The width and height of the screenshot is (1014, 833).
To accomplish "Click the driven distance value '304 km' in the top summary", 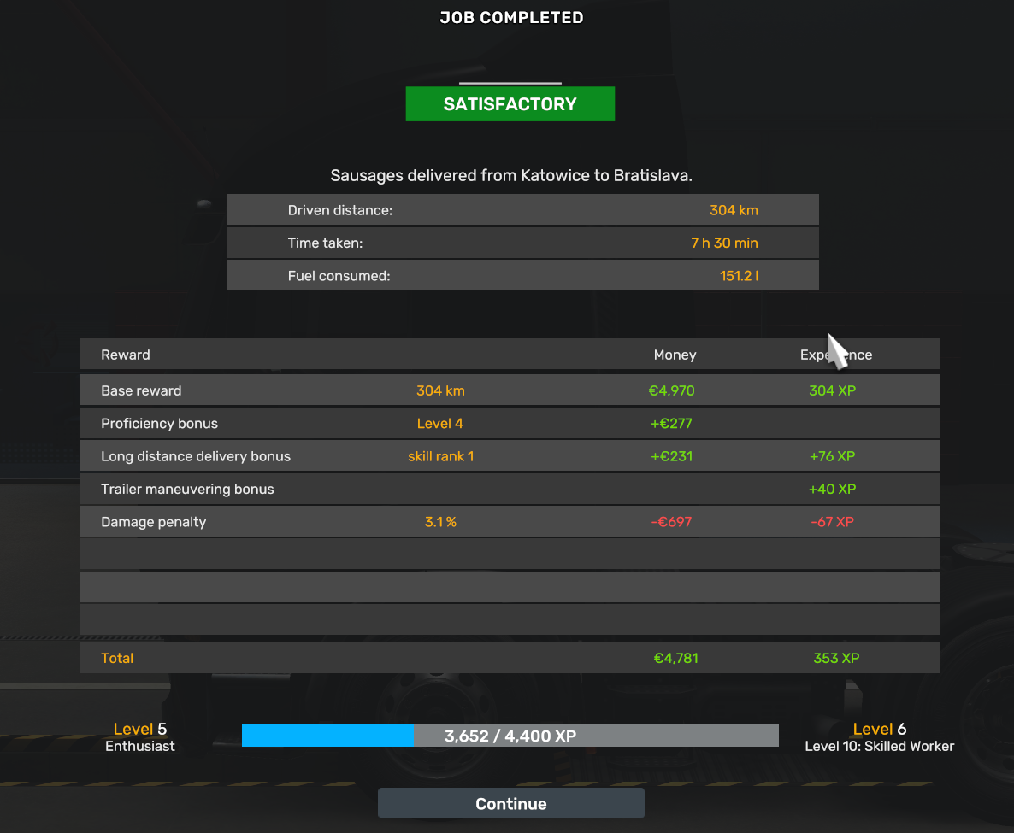I will coord(734,210).
